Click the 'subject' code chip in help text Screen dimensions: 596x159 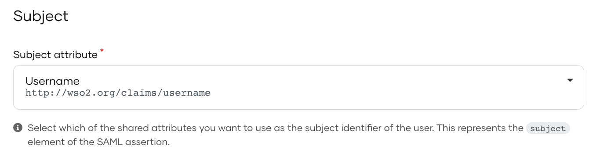click(548, 128)
